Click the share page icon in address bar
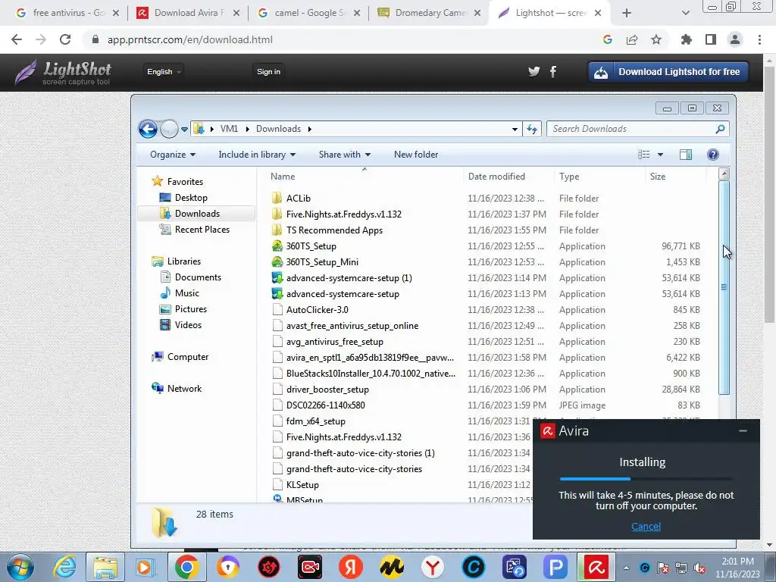This screenshot has width=776, height=582. (632, 39)
